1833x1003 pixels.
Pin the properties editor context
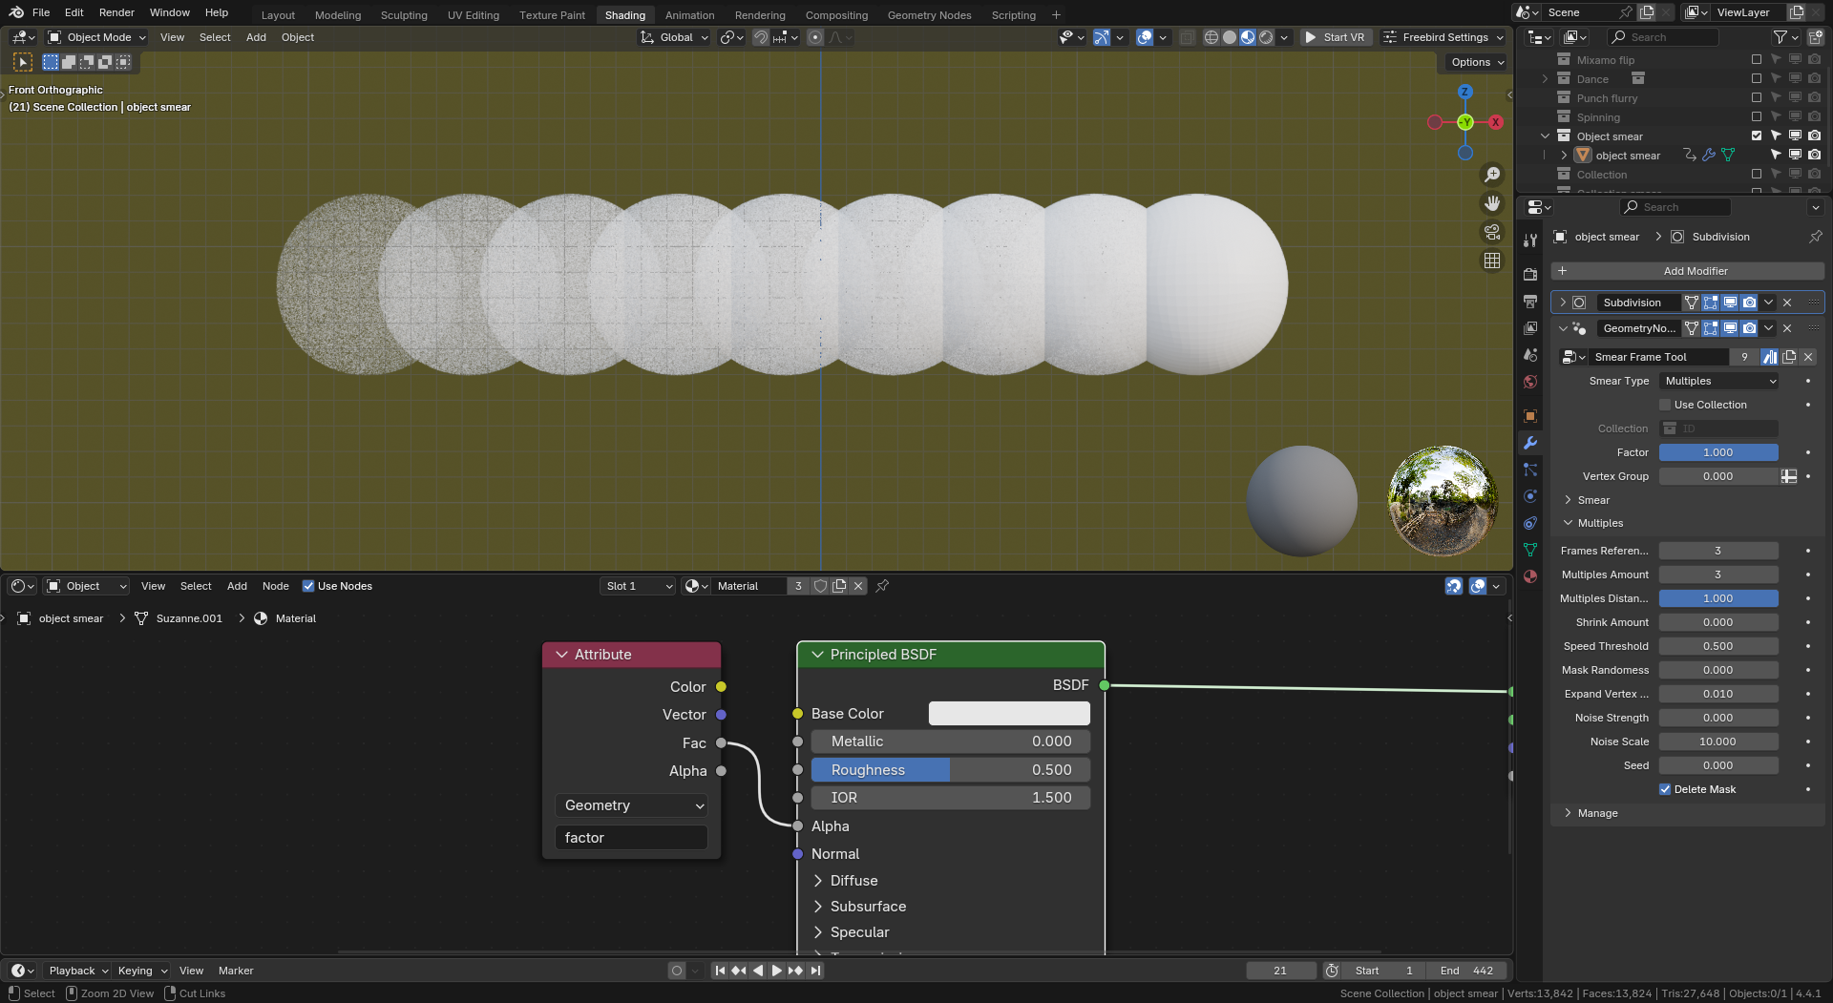(1816, 237)
